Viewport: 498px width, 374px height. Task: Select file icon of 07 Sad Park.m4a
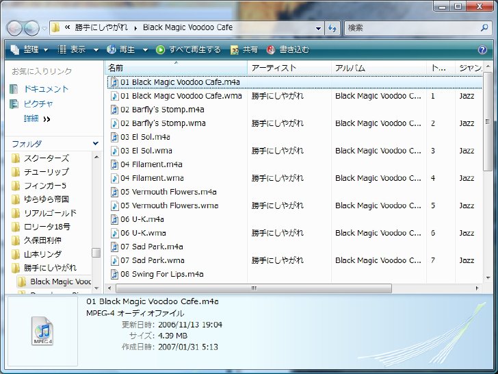pyautogui.click(x=114, y=247)
